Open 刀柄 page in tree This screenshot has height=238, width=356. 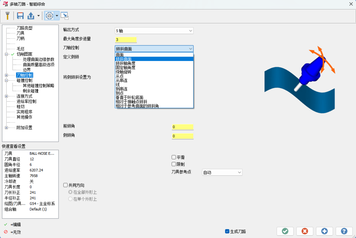pyautogui.click(x=20, y=38)
